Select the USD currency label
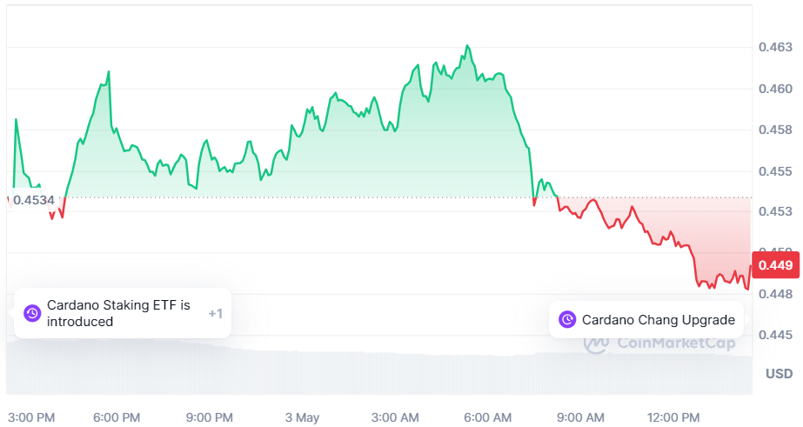803x427 pixels. point(779,374)
